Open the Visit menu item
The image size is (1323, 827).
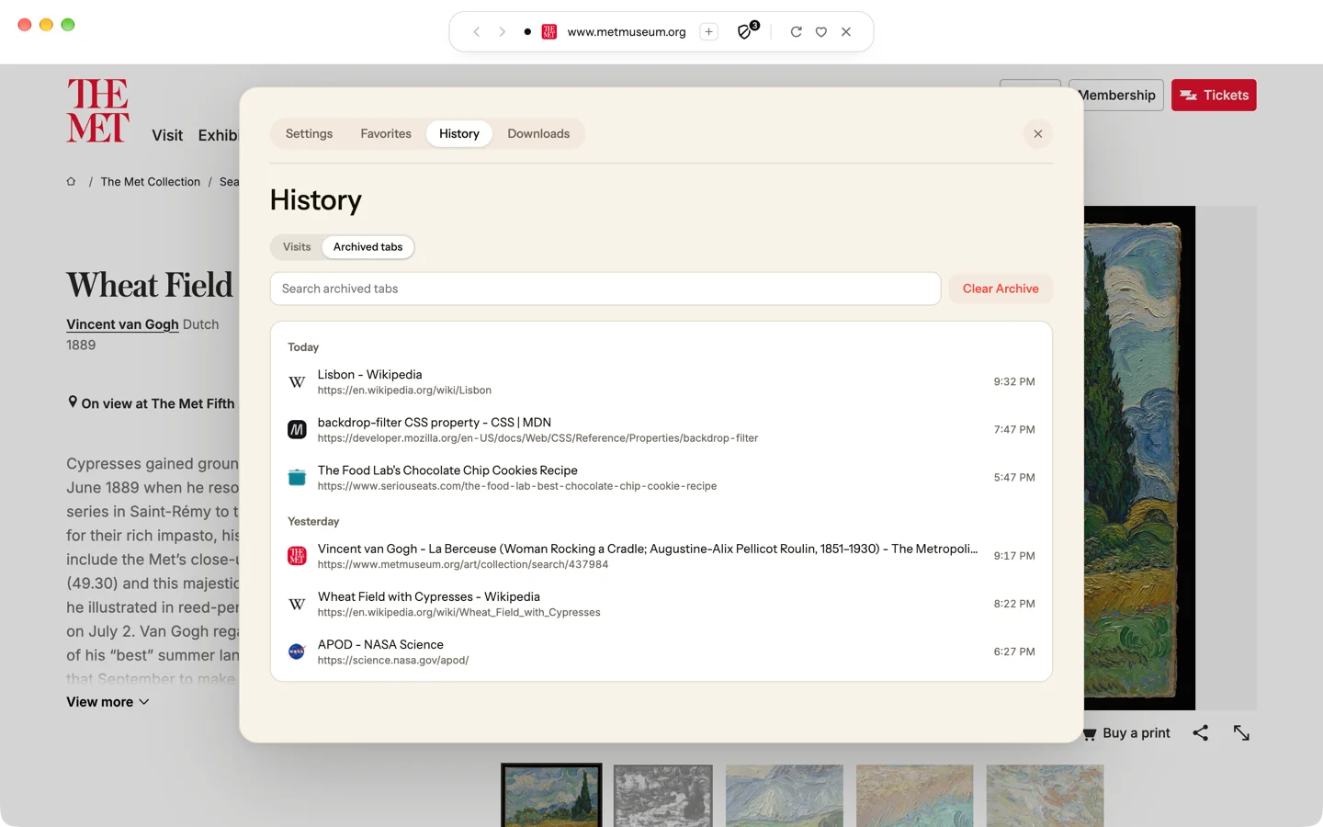(167, 135)
